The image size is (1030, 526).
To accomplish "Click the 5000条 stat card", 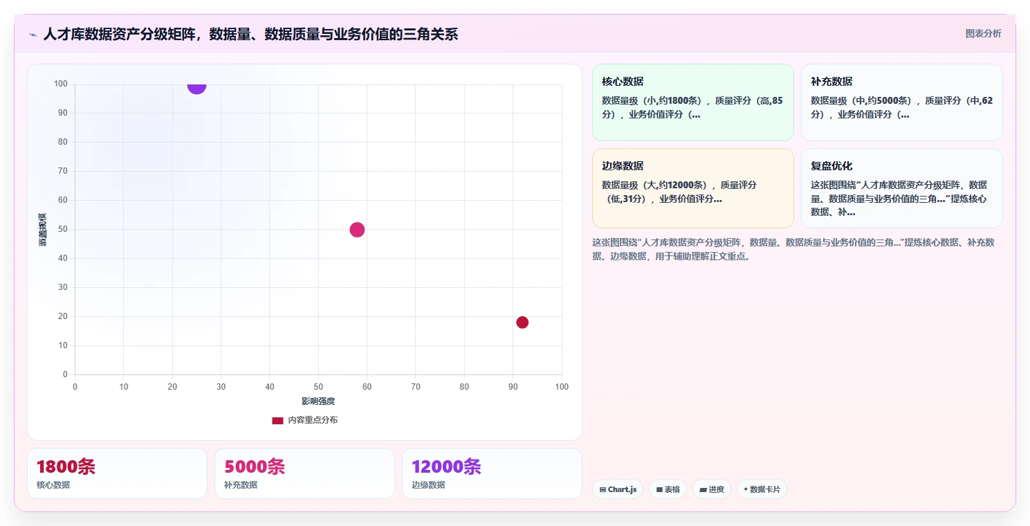I will 304,473.
